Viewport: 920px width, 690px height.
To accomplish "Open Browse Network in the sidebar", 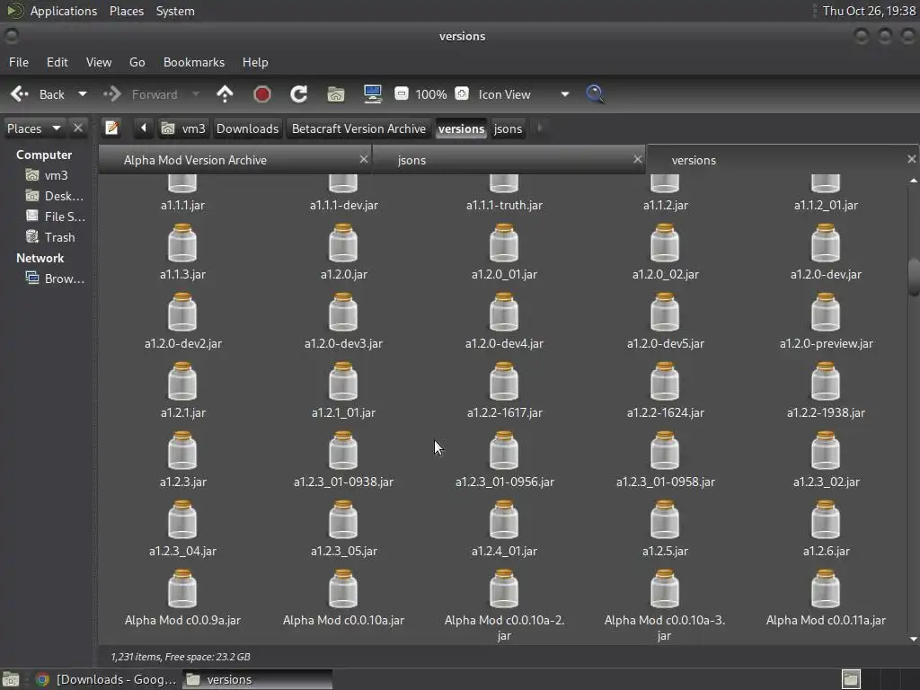I will coord(55,279).
